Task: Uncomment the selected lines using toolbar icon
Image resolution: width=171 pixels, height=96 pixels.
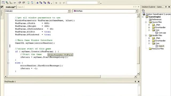Action: (x=32, y=3)
